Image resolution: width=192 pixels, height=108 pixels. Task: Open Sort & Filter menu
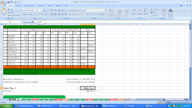164,13
